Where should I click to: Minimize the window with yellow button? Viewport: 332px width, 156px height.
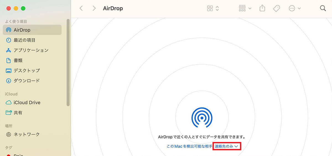pos(16,8)
